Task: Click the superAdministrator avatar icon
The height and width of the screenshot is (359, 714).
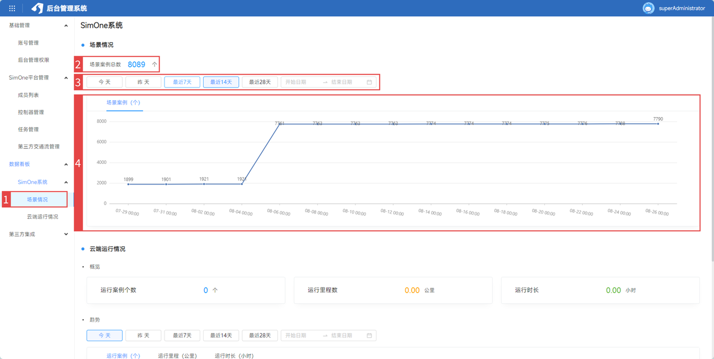Action: click(648, 8)
